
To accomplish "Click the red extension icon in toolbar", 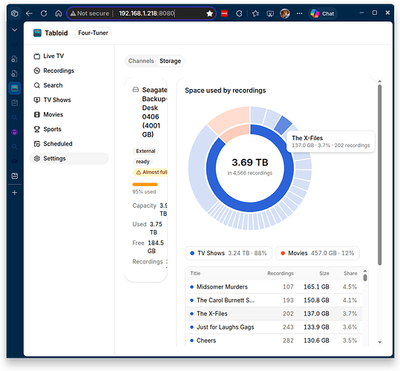I will coord(224,13).
